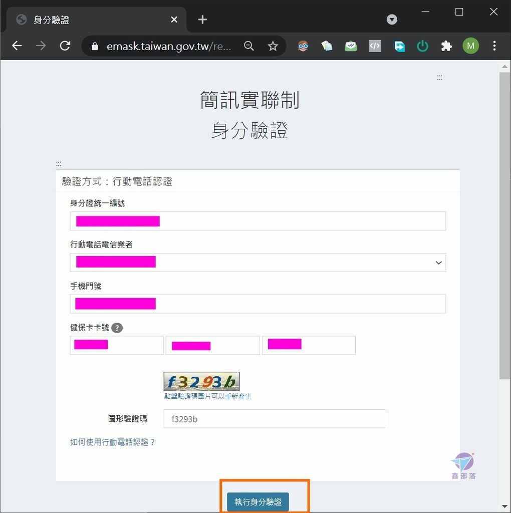Click the third 健保卡卡號 box
The image size is (511, 513).
[x=309, y=345]
